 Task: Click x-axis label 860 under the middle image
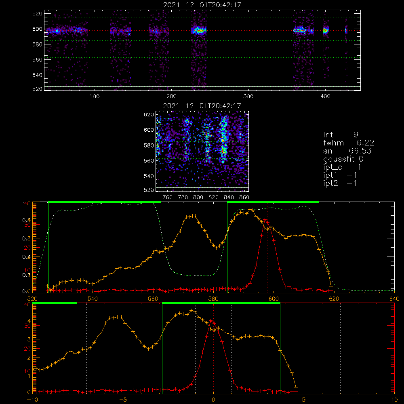click(x=244, y=198)
